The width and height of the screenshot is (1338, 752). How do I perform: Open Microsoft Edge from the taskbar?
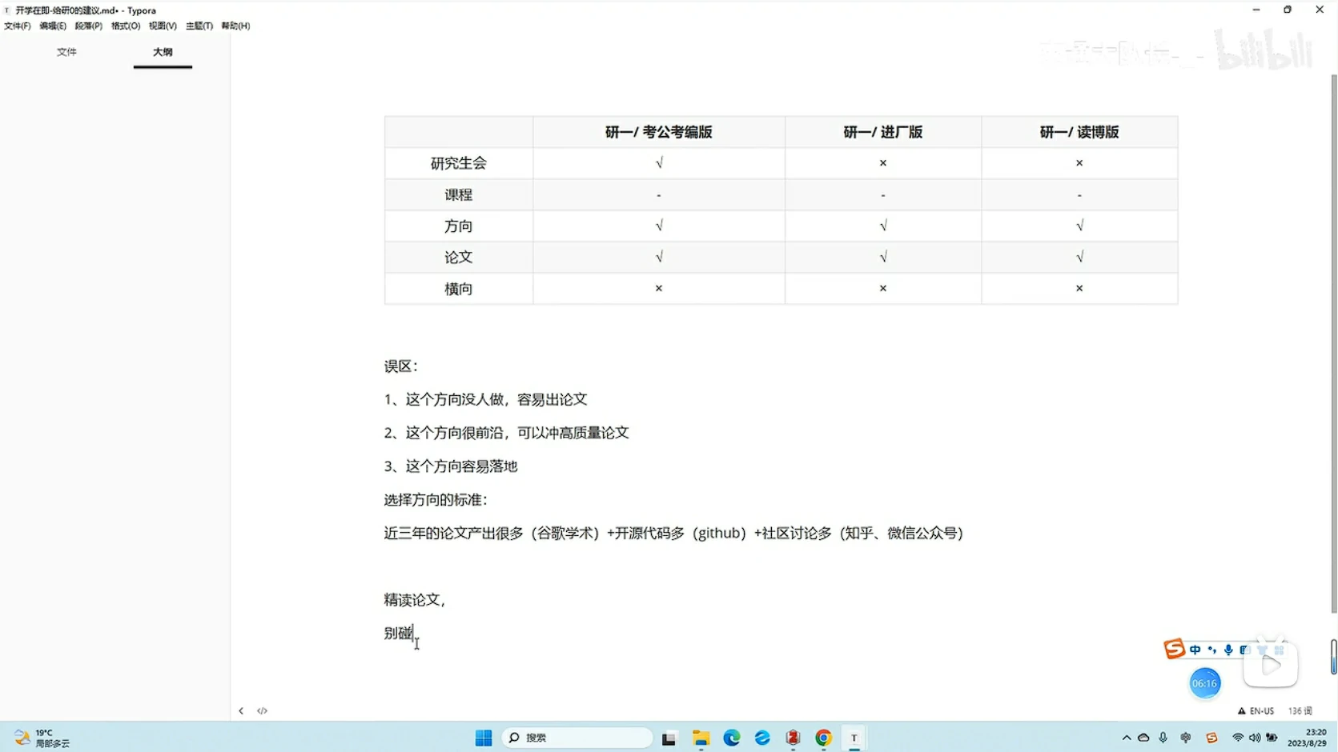732,738
